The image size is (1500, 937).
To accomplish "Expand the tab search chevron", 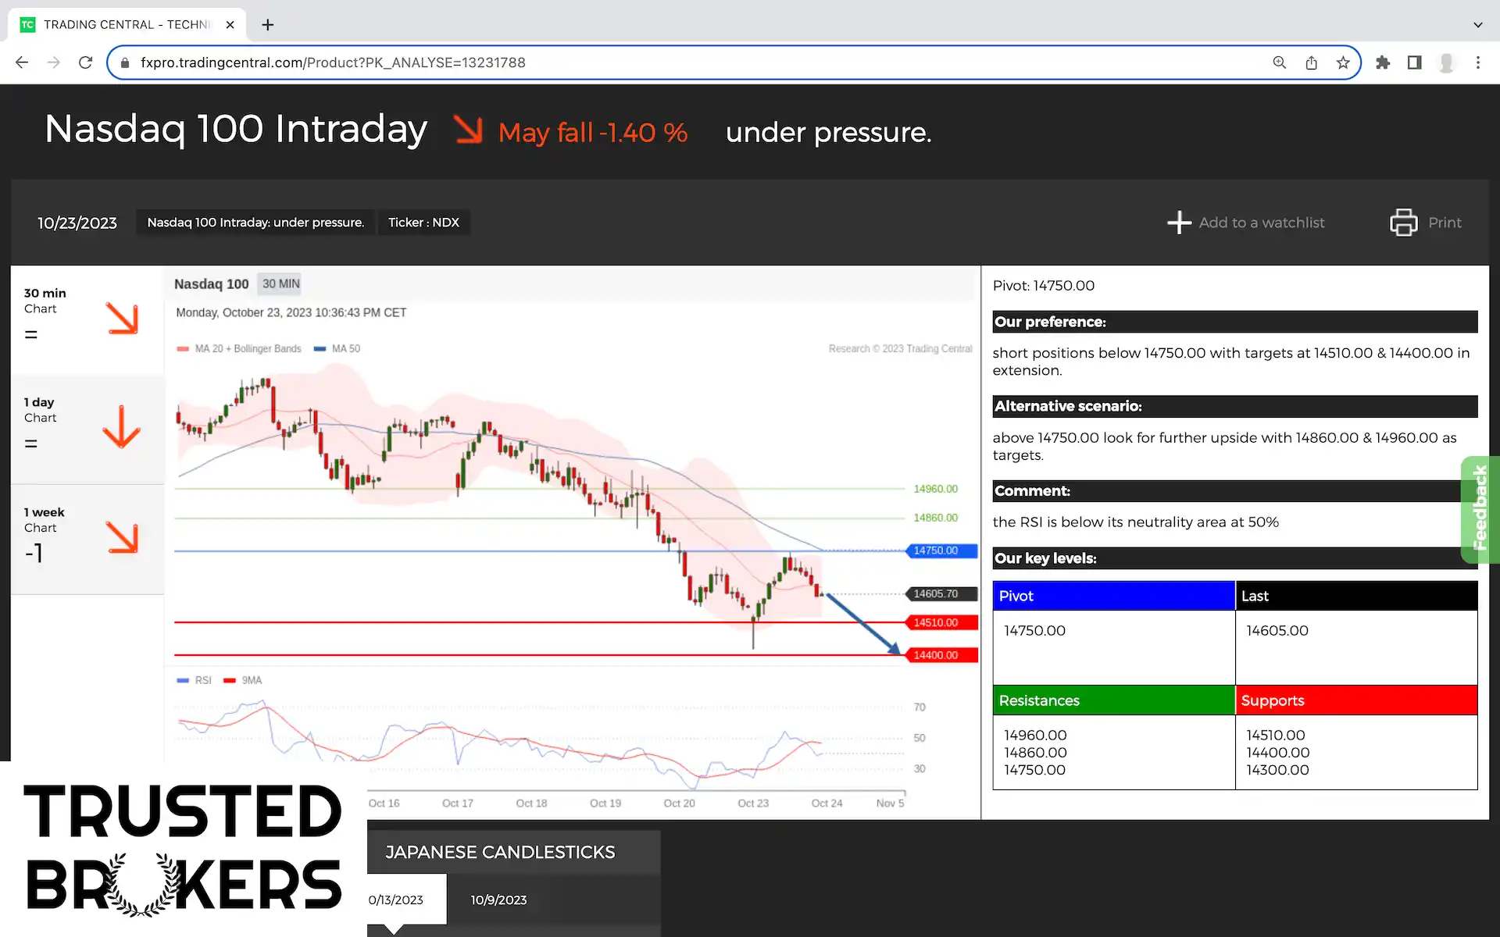I will (1477, 25).
